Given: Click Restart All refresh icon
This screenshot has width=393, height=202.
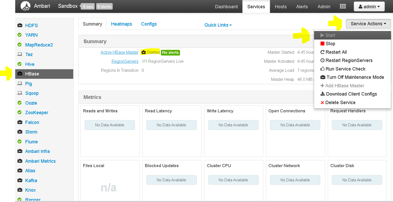Looking at the screenshot, I should [x=322, y=52].
